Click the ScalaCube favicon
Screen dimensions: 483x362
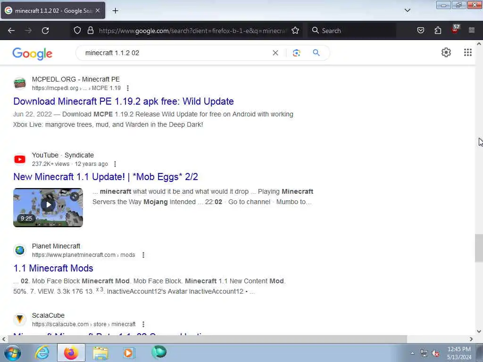pos(20,320)
